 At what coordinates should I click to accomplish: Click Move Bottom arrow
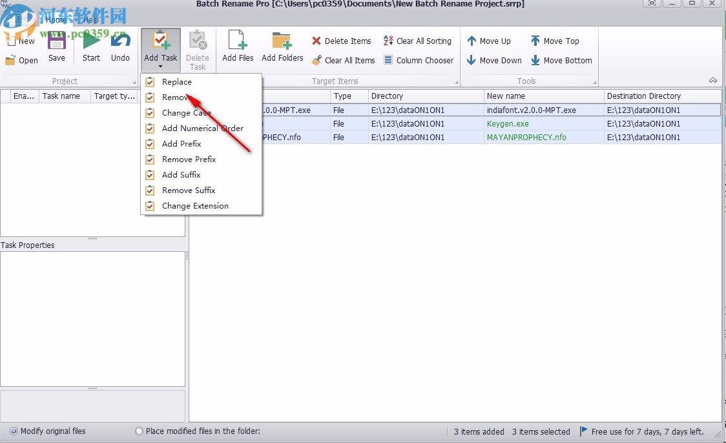point(535,60)
